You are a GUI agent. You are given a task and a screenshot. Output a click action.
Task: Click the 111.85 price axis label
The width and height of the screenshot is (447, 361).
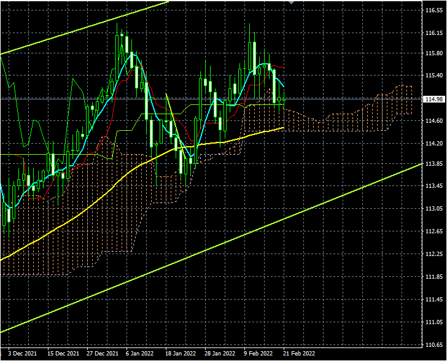[x=434, y=277]
